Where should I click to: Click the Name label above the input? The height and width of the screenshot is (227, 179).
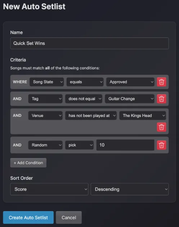pyautogui.click(x=17, y=32)
